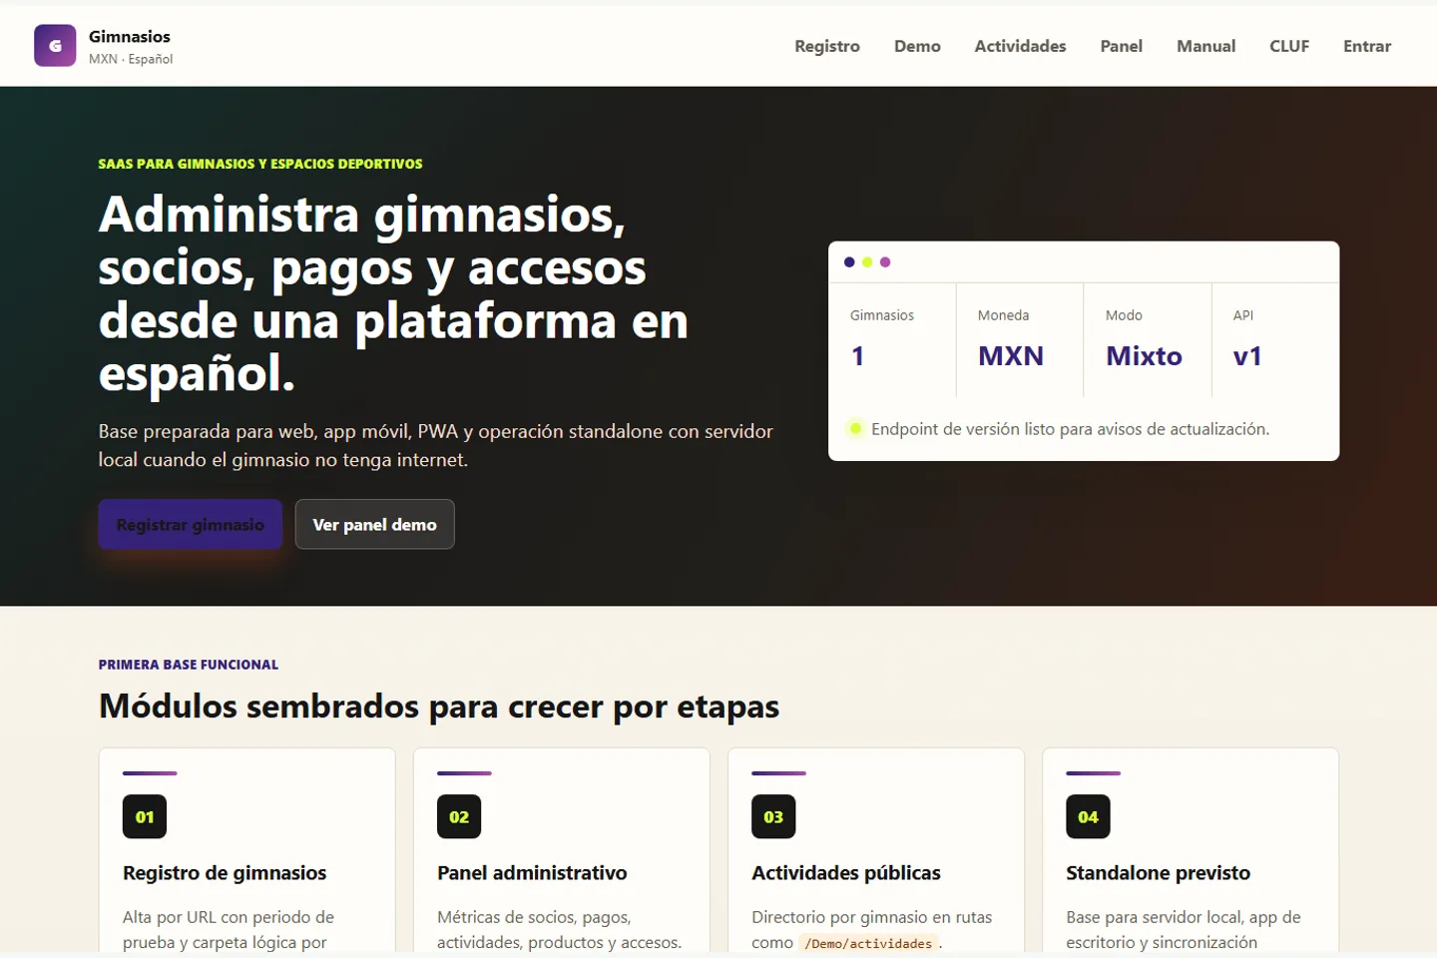Click 'Registro de gimnasios' card title

click(x=225, y=873)
